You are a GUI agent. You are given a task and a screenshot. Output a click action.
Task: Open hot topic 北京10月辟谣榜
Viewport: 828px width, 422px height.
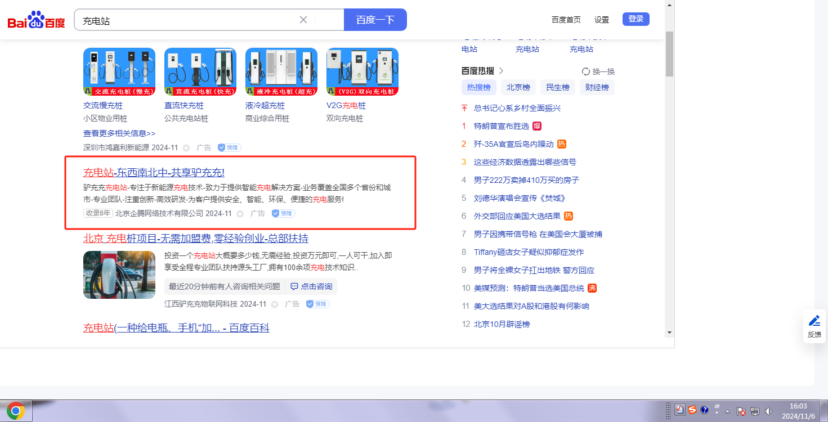tap(502, 324)
